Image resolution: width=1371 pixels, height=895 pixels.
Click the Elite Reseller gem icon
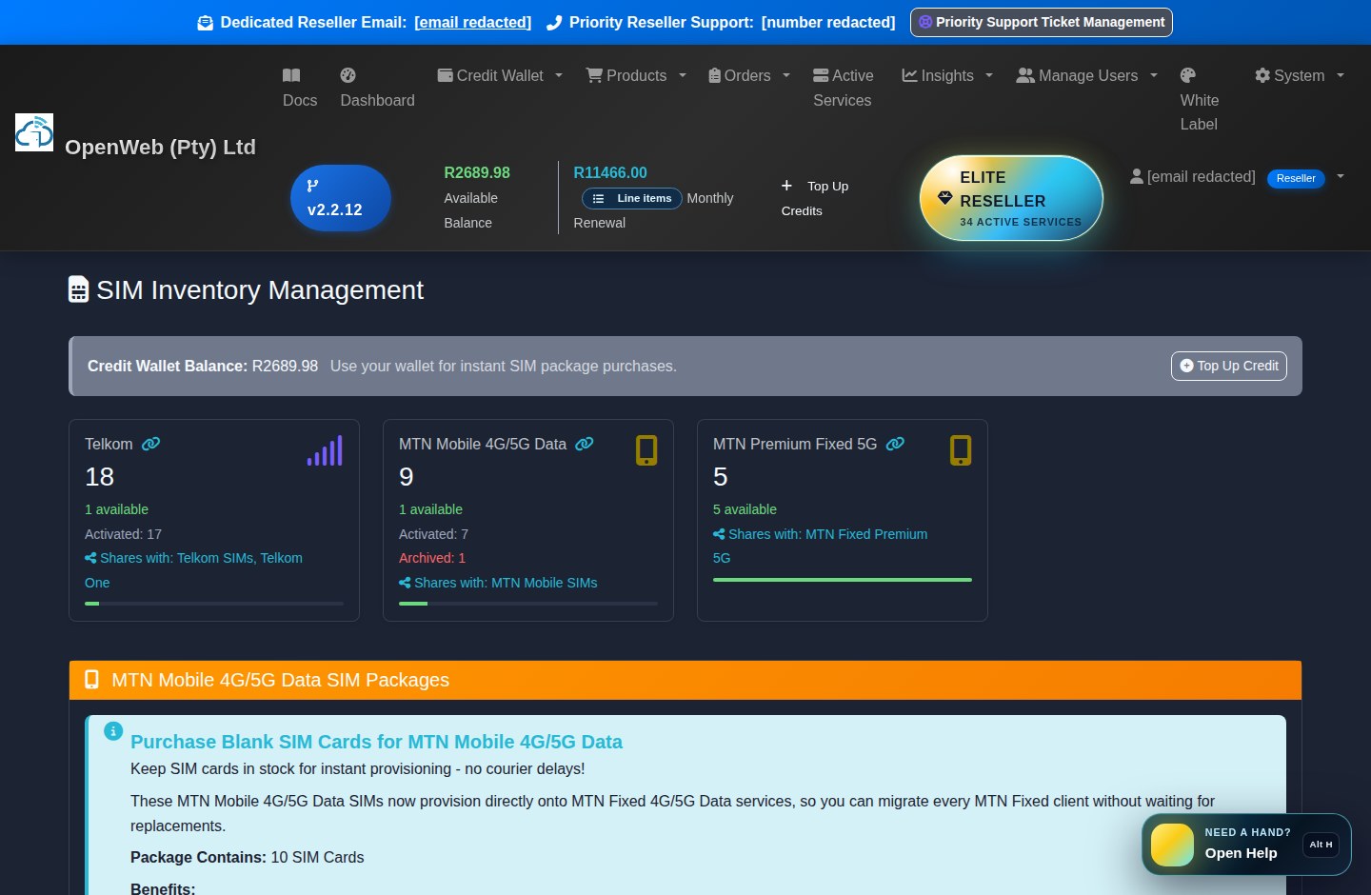[x=945, y=197]
